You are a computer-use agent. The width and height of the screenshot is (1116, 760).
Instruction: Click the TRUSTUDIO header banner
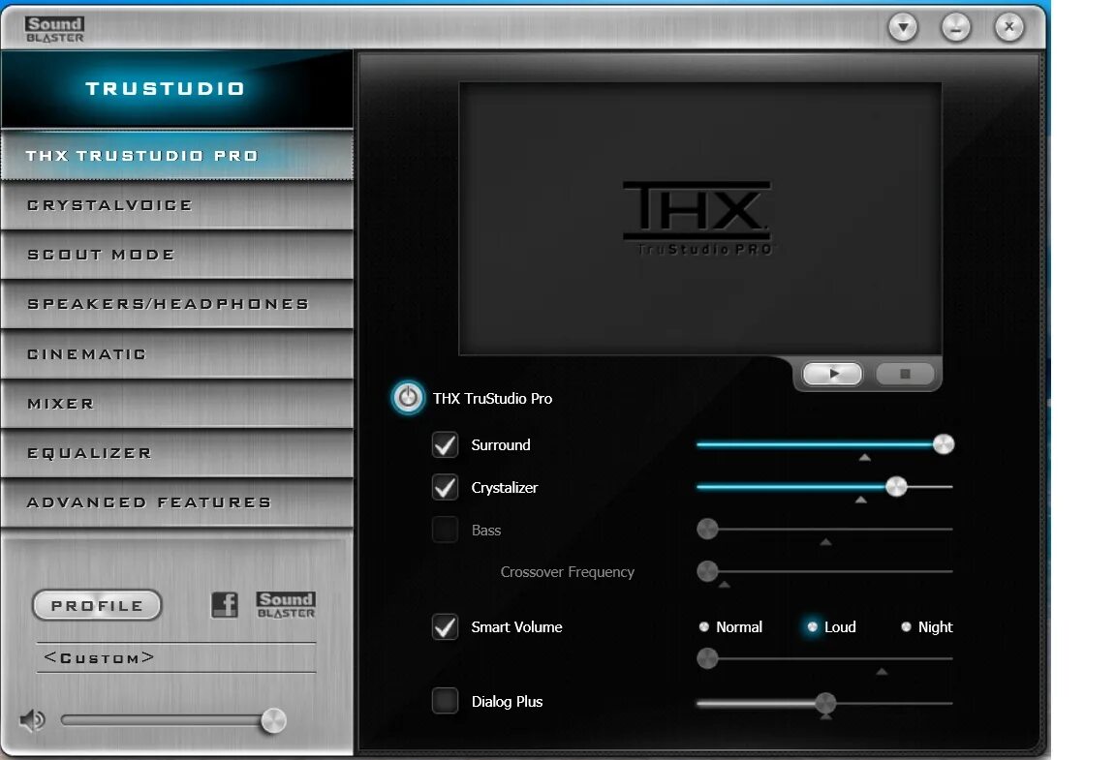click(177, 89)
